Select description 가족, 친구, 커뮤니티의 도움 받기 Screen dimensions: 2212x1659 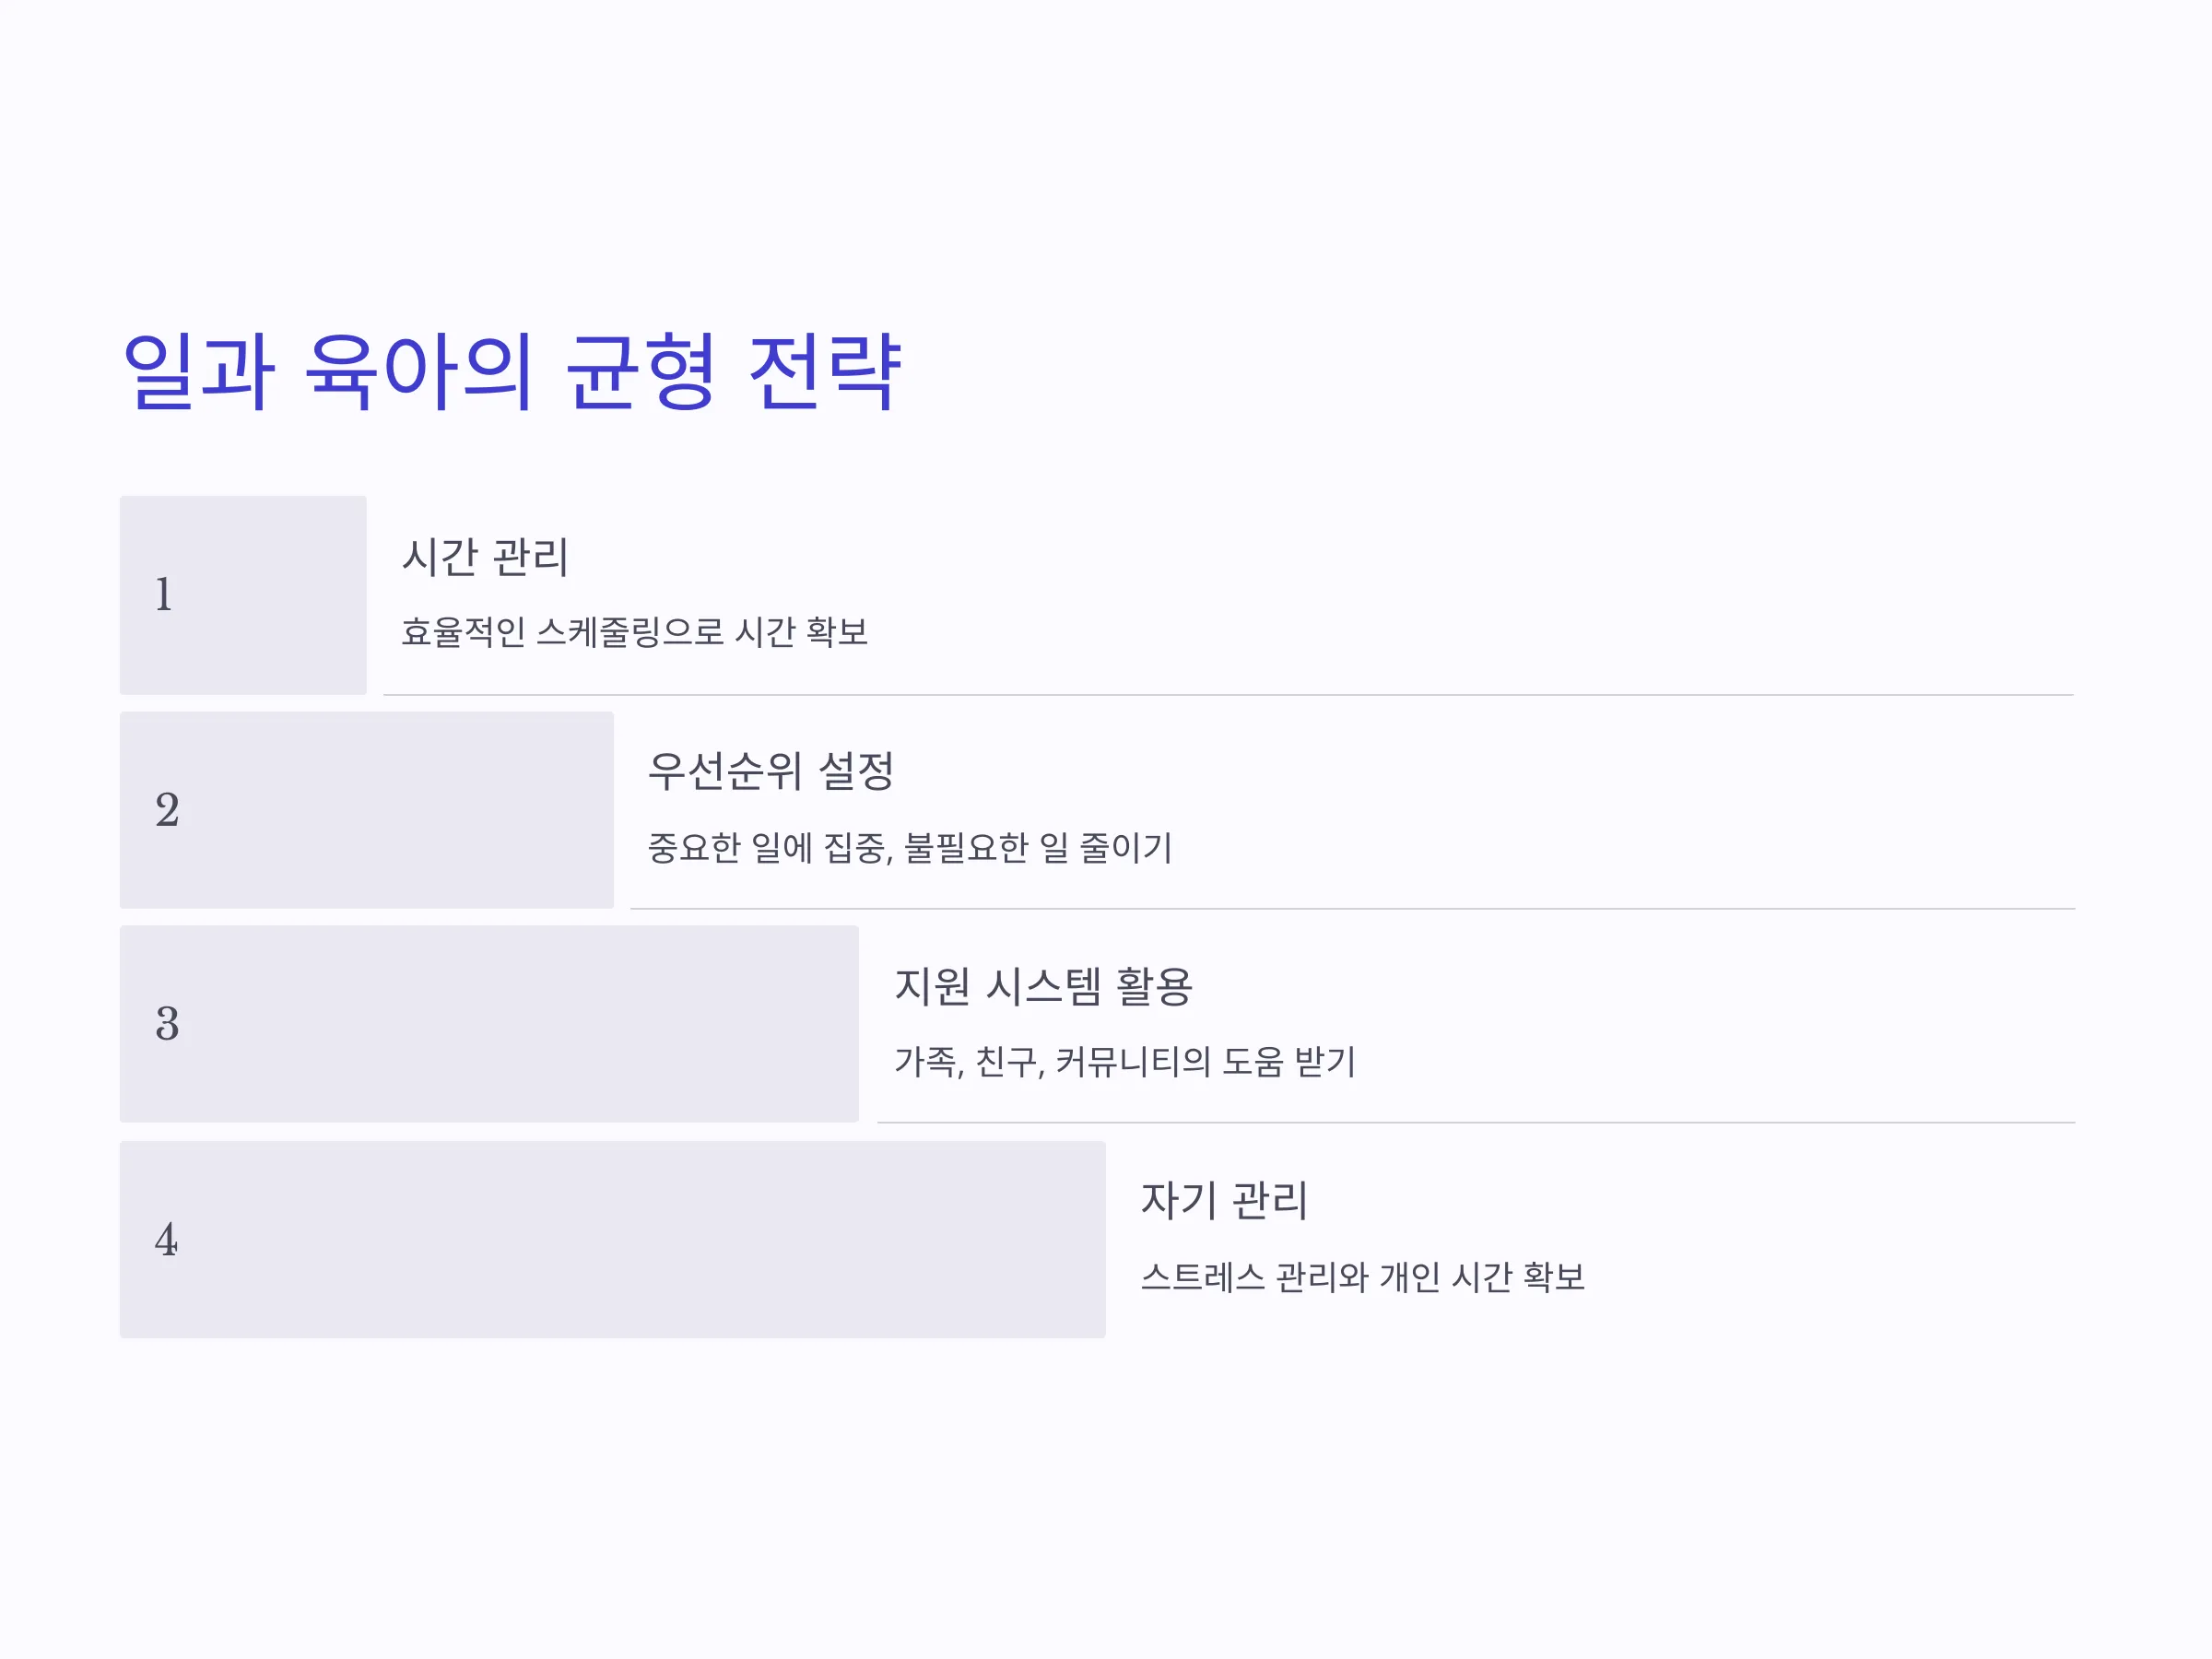pyautogui.click(x=1125, y=1062)
